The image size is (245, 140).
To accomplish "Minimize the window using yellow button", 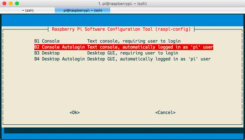I will (x=11, y=3).
